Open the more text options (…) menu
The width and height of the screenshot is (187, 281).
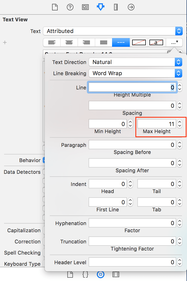click(174, 42)
